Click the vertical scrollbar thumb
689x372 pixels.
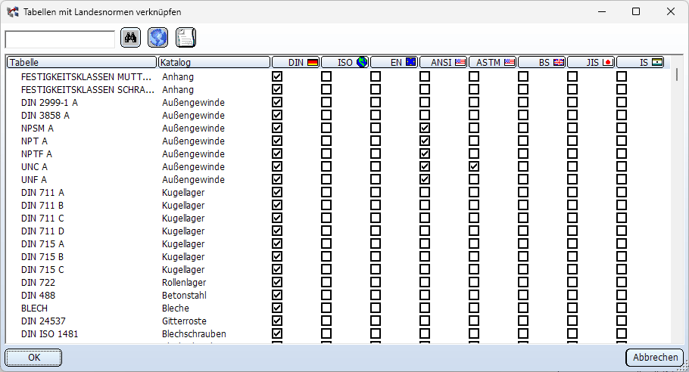point(677,74)
